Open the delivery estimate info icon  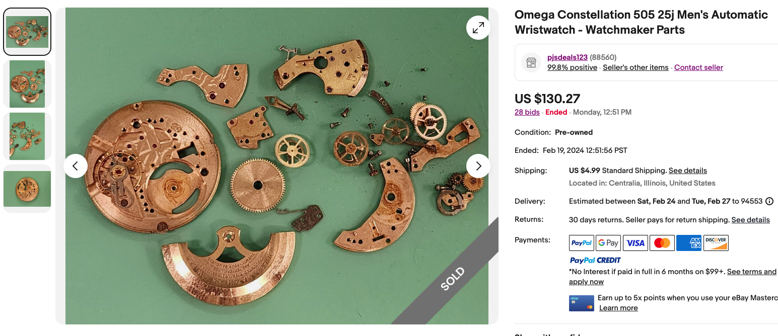click(769, 201)
